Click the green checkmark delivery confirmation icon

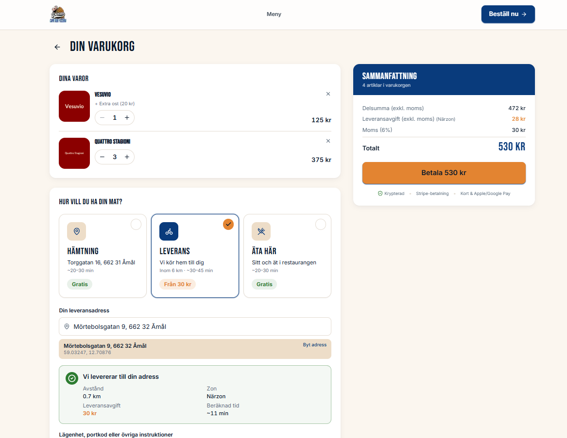coord(72,378)
